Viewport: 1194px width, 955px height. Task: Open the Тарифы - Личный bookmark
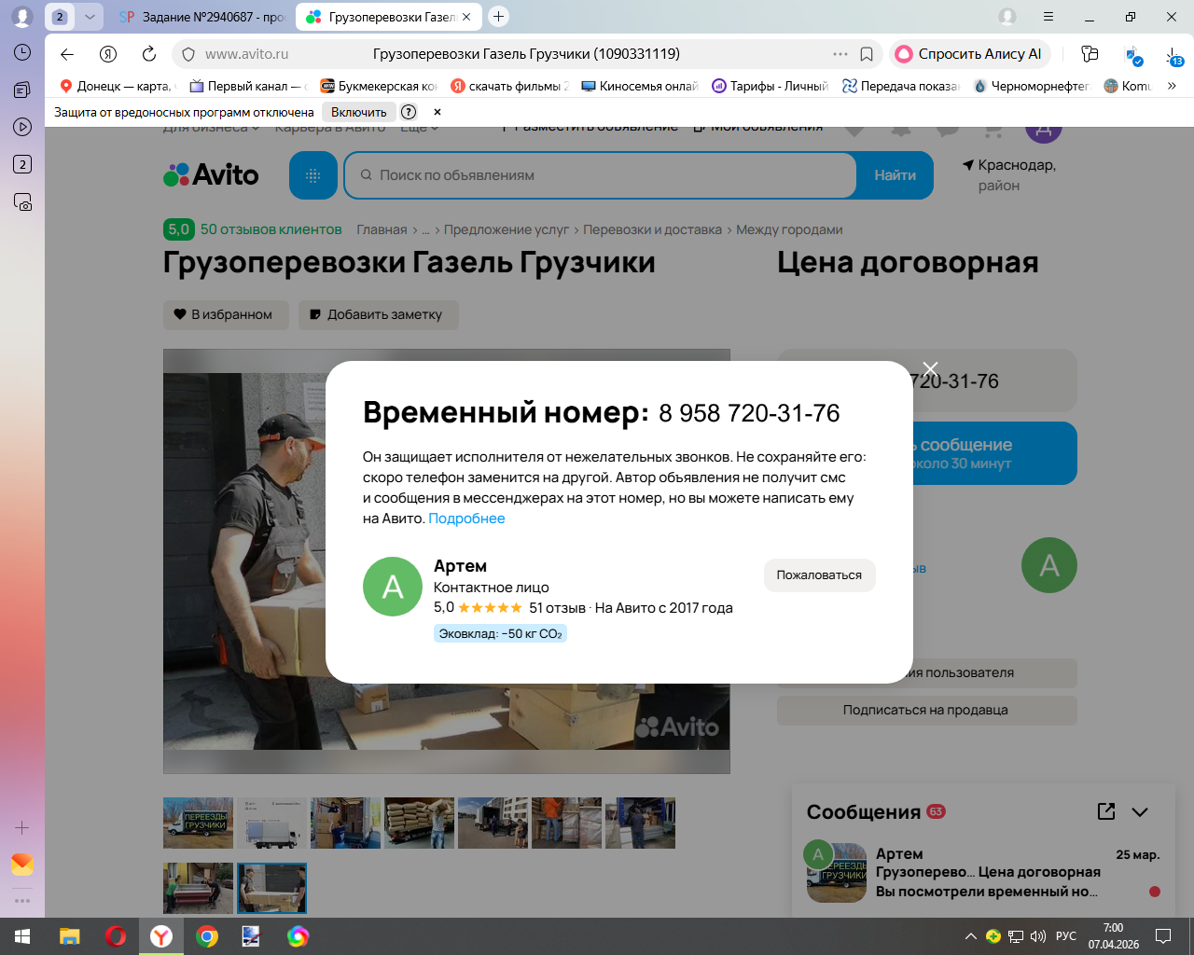[771, 86]
